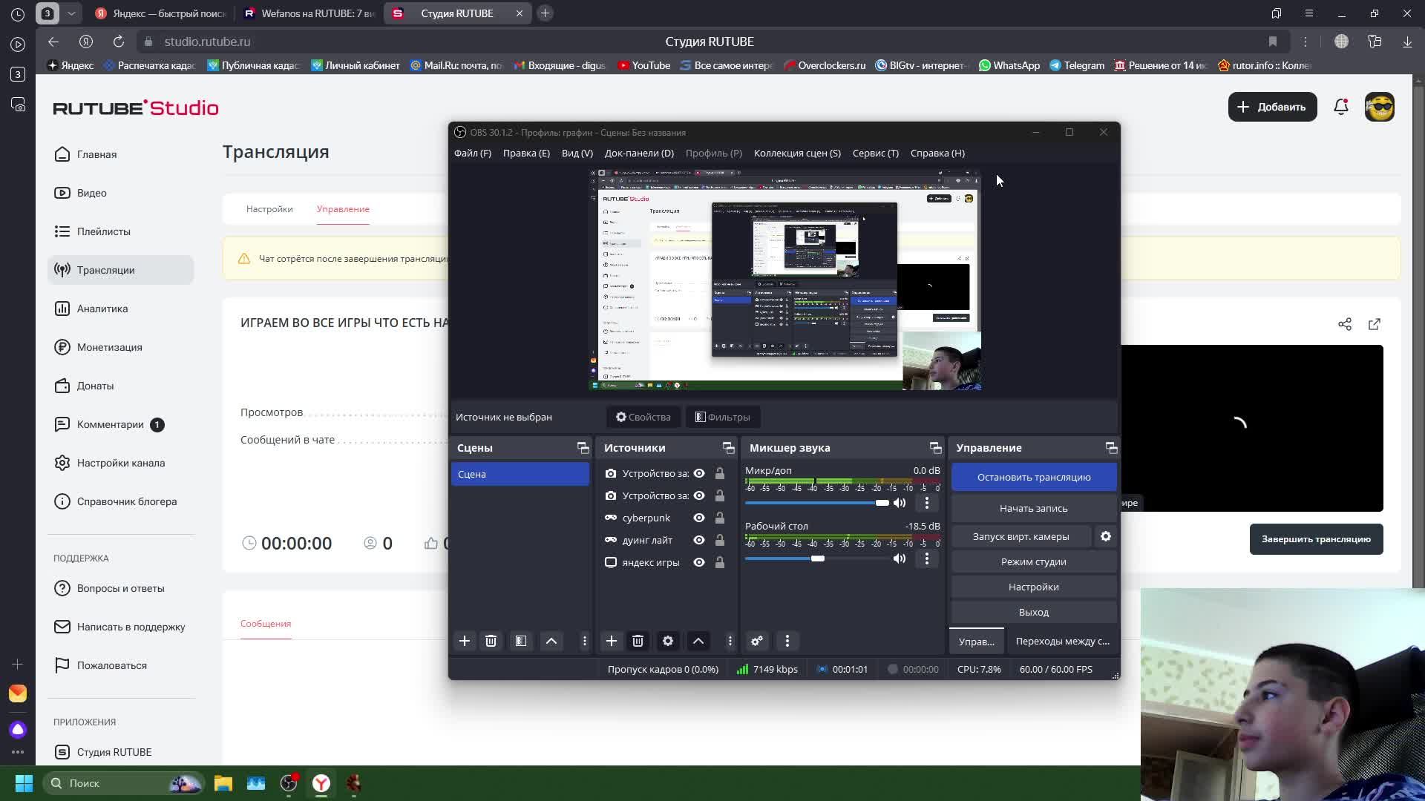This screenshot has height=801, width=1425.
Task: Open Режим студии in OBS
Action: pyautogui.click(x=1034, y=561)
